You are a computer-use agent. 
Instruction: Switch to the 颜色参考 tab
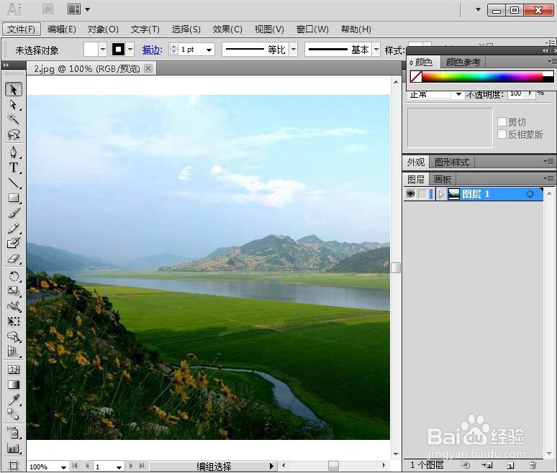tap(463, 62)
